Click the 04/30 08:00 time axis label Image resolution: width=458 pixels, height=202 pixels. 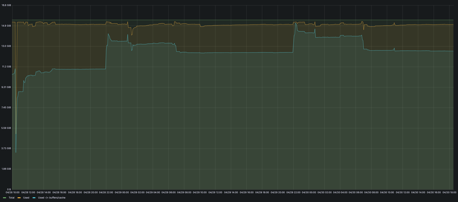(x=371, y=192)
